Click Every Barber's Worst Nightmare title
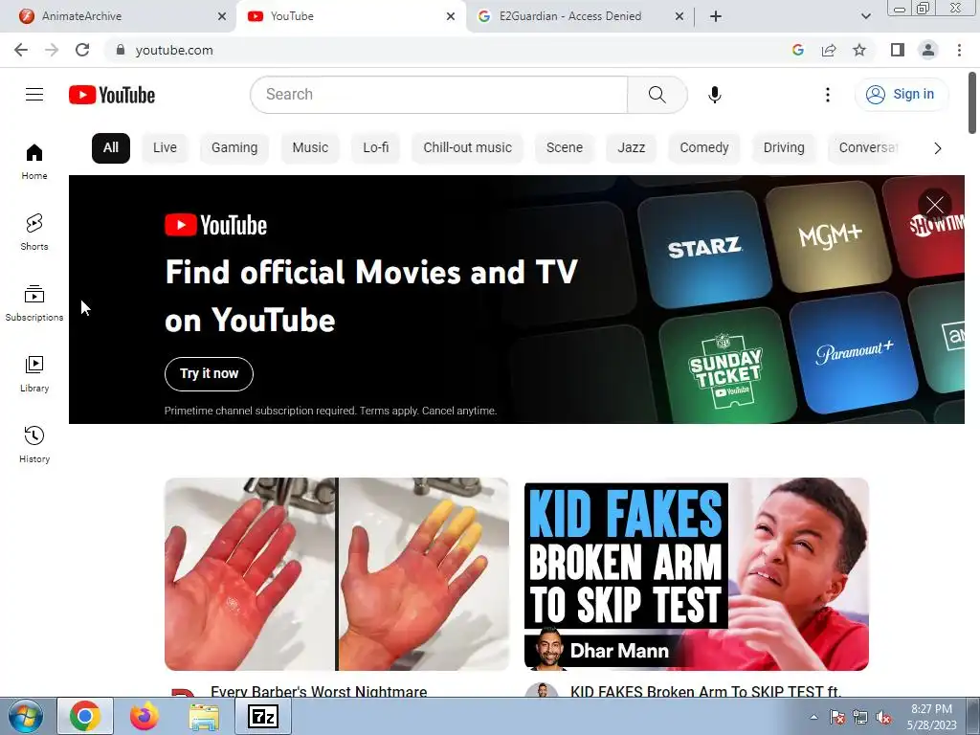 tap(319, 691)
